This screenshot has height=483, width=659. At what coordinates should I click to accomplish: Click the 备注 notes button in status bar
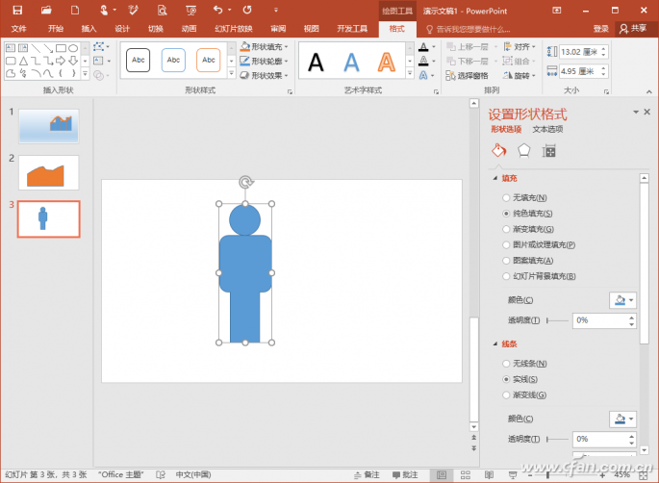coord(367,474)
